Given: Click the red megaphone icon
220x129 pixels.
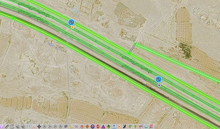Looking at the screenshot, I should 141,126.
